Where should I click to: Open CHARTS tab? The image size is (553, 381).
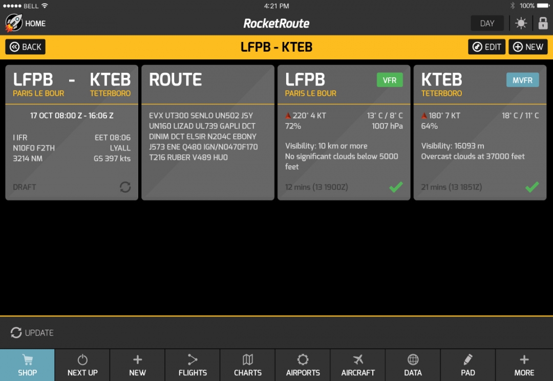pos(248,365)
